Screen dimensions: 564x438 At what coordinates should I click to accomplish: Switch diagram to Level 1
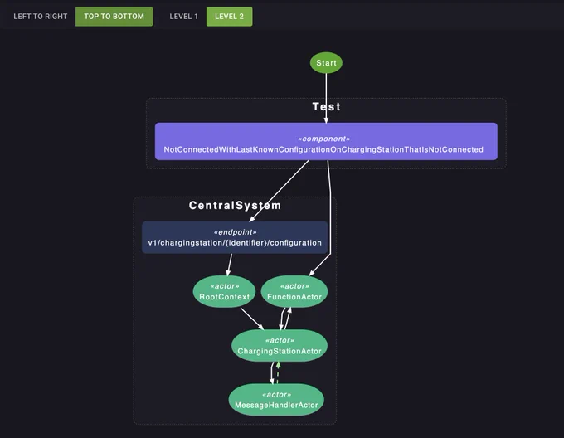183,17
